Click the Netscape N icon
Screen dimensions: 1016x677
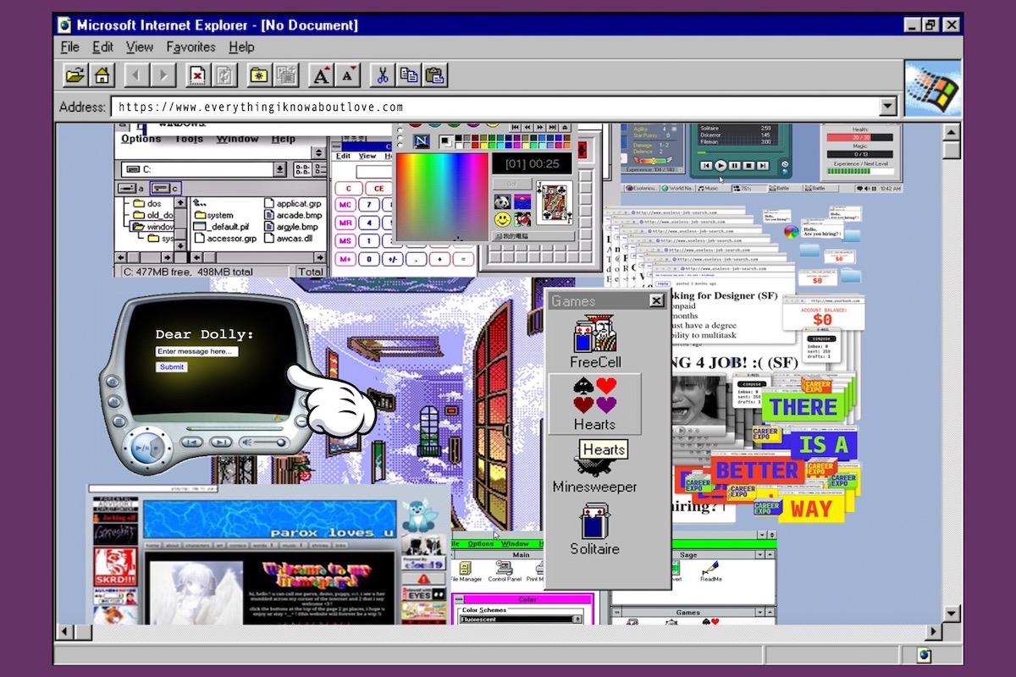click(x=422, y=140)
